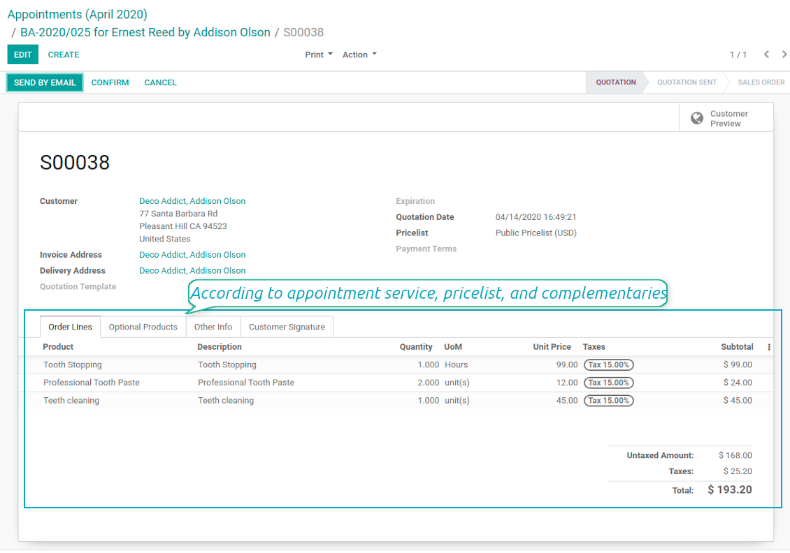Click Tax 15.00% tag on Professional Tooth Paste
This screenshot has width=790, height=553.
click(609, 383)
